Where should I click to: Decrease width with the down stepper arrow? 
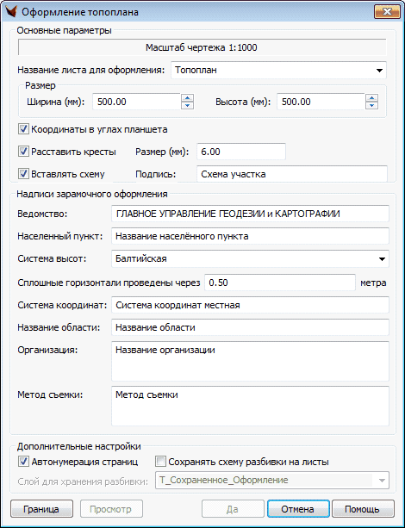tap(187, 105)
